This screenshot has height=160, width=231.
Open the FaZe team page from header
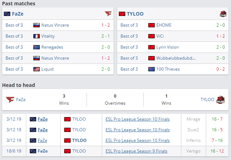pyautogui.click(x=18, y=14)
